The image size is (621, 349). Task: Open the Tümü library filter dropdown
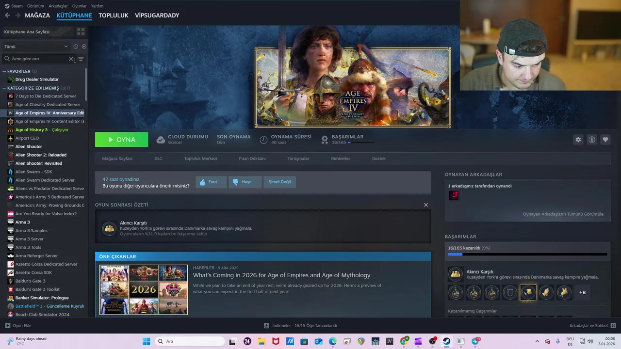click(x=36, y=47)
